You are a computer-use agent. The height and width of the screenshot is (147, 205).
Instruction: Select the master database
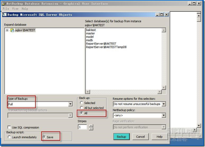click(90, 33)
